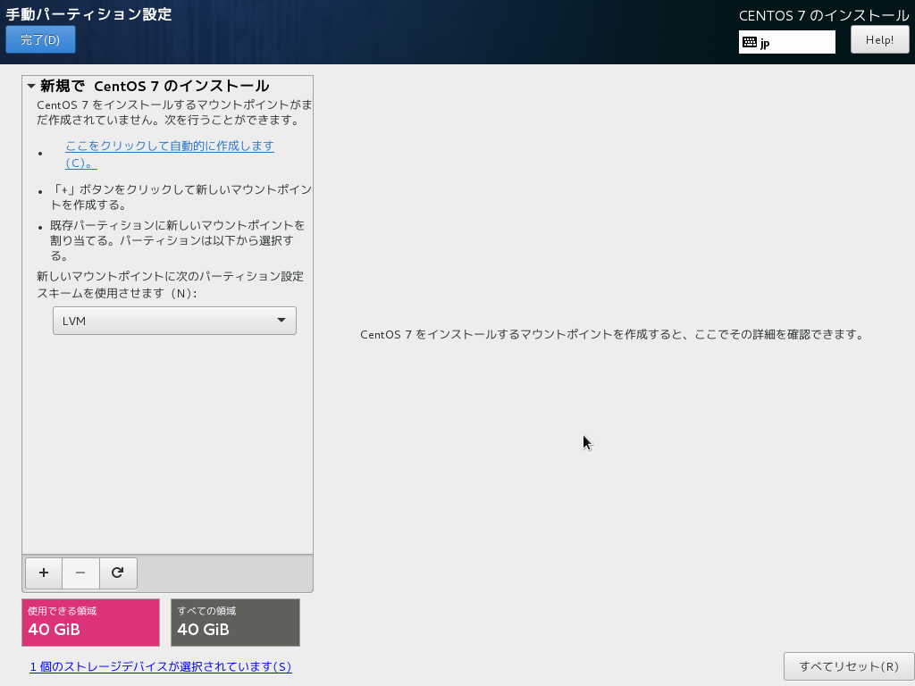The height and width of the screenshot is (686, 915).
Task: Open Help! in the top right corner
Action: (x=879, y=39)
